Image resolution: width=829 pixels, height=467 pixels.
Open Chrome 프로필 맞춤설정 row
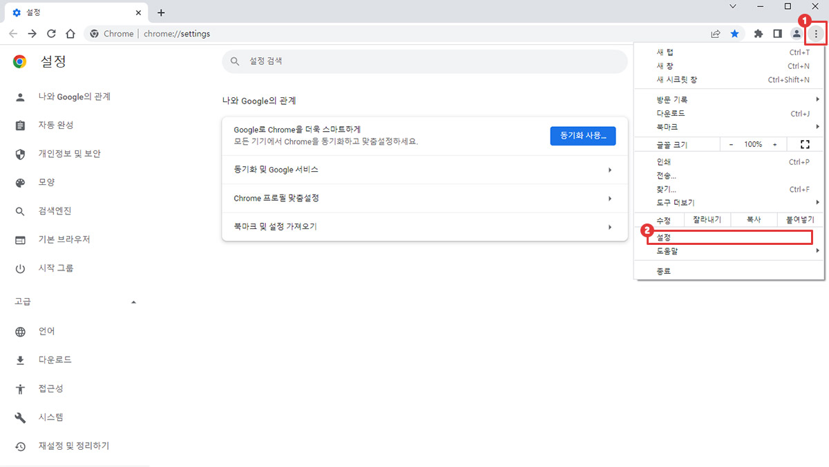pos(424,199)
